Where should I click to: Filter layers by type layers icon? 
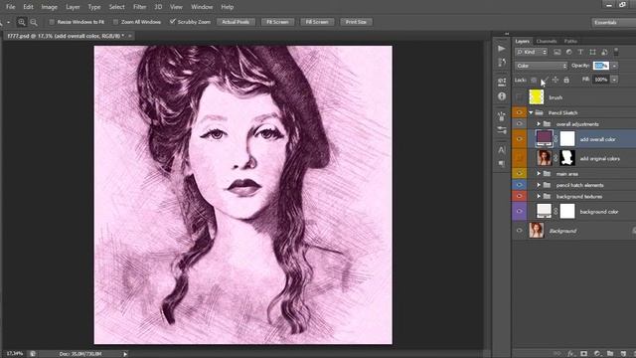(x=580, y=52)
